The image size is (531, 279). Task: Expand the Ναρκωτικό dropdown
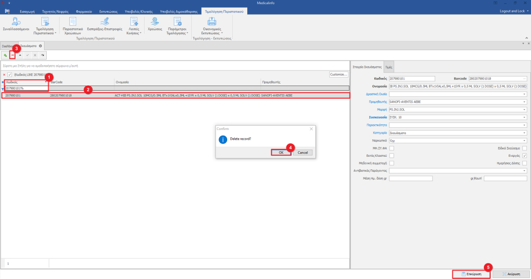pos(525,140)
